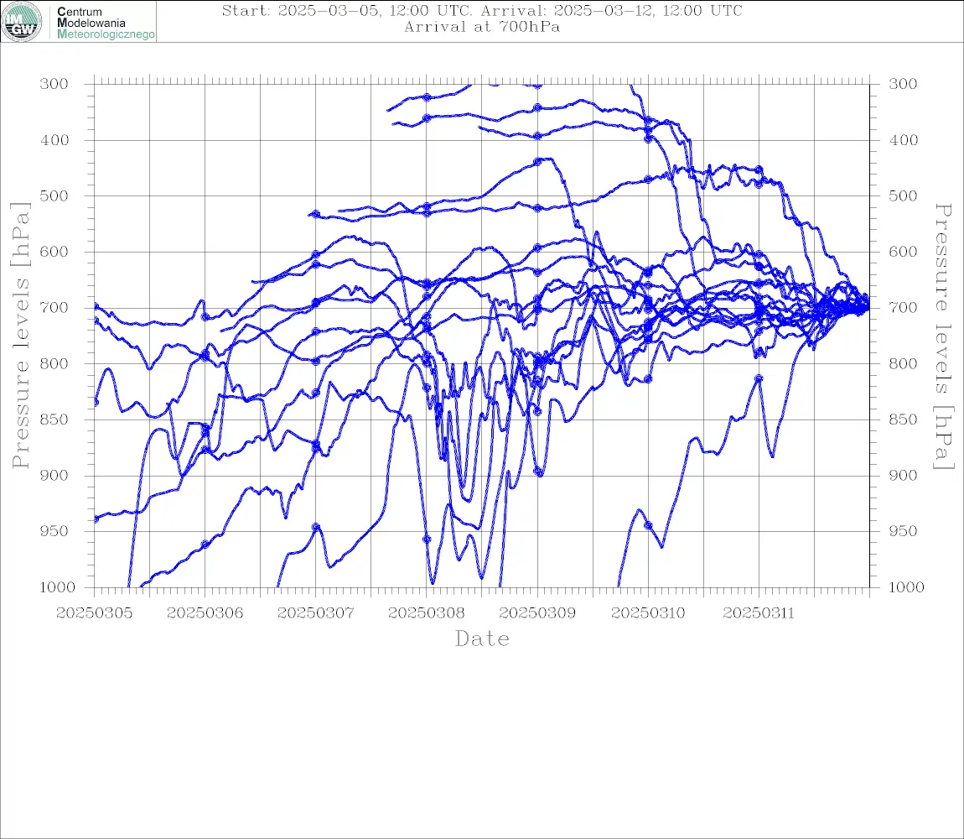The height and width of the screenshot is (839, 964).
Task: Click the left axis 600 label
Action: click(54, 252)
